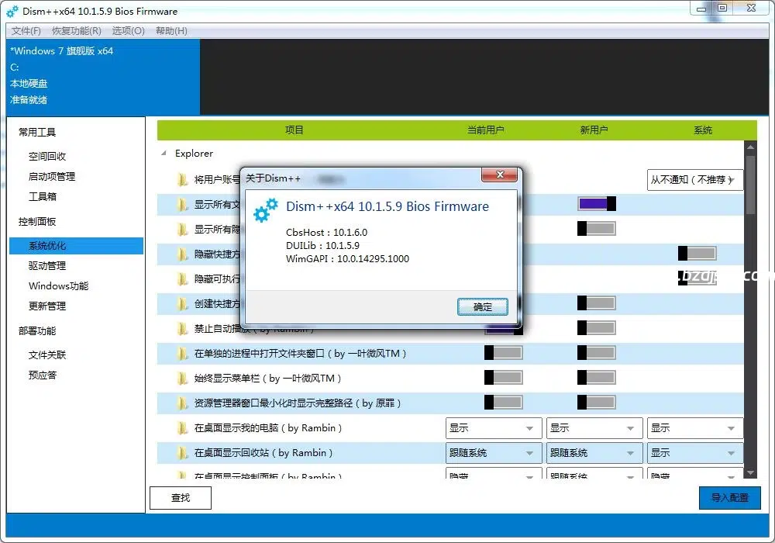Open current-user dropdown for 在桌面显示回收站
Viewport: 775px width, 543px height.
[494, 453]
